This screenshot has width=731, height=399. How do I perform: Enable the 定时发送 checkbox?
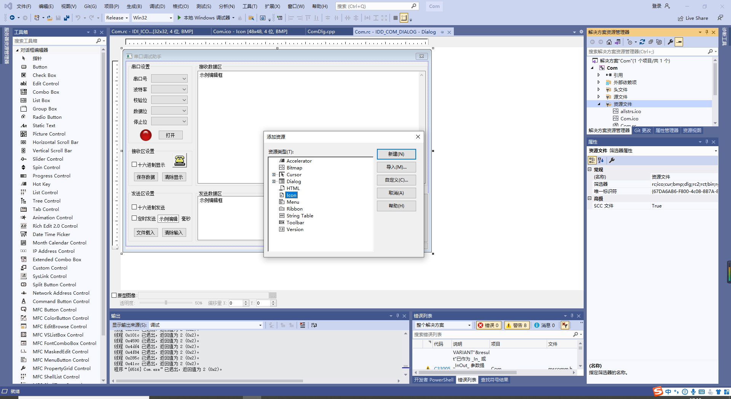(134, 219)
